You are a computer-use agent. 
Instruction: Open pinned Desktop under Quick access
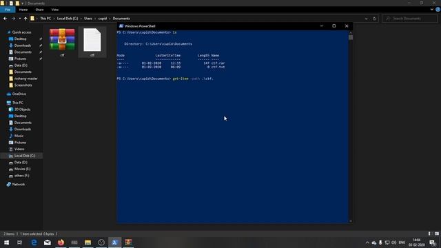[20, 39]
